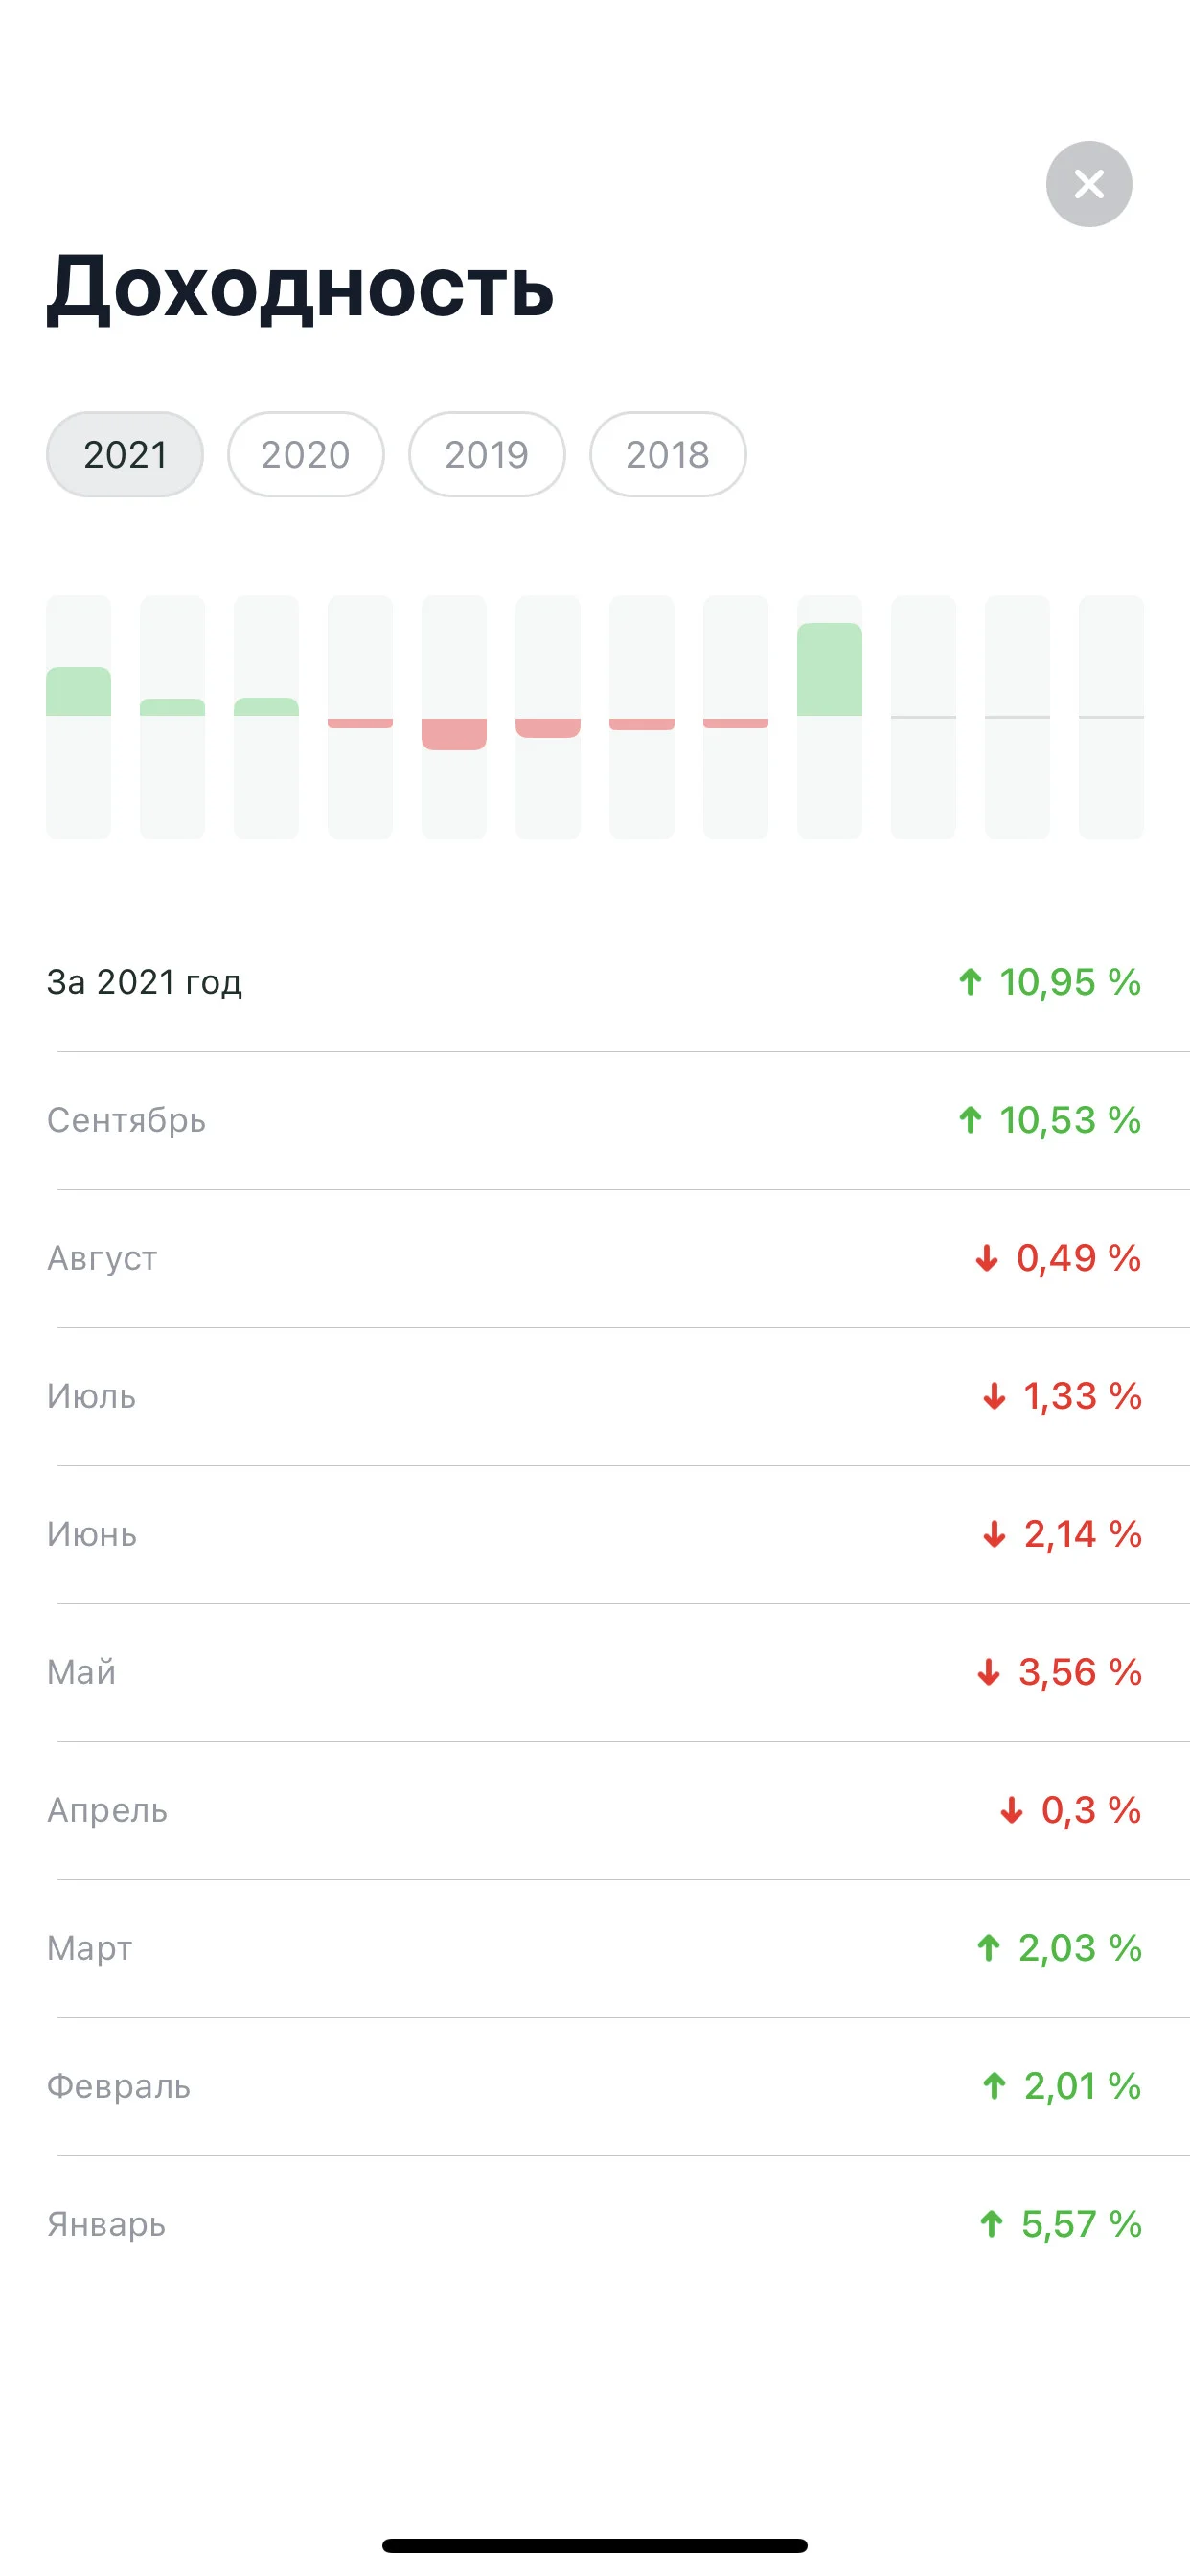The width and height of the screenshot is (1190, 2576).
Task: Open the Март row
Action: [x=595, y=1948]
